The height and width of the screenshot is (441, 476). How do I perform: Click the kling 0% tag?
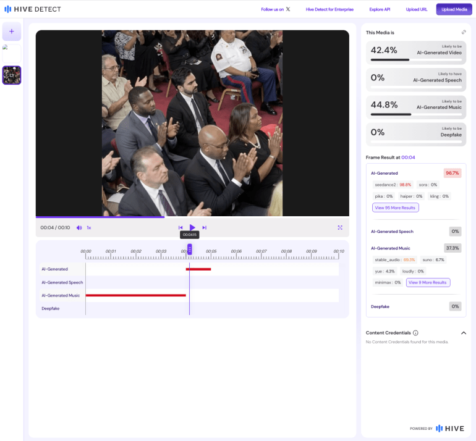click(x=440, y=196)
